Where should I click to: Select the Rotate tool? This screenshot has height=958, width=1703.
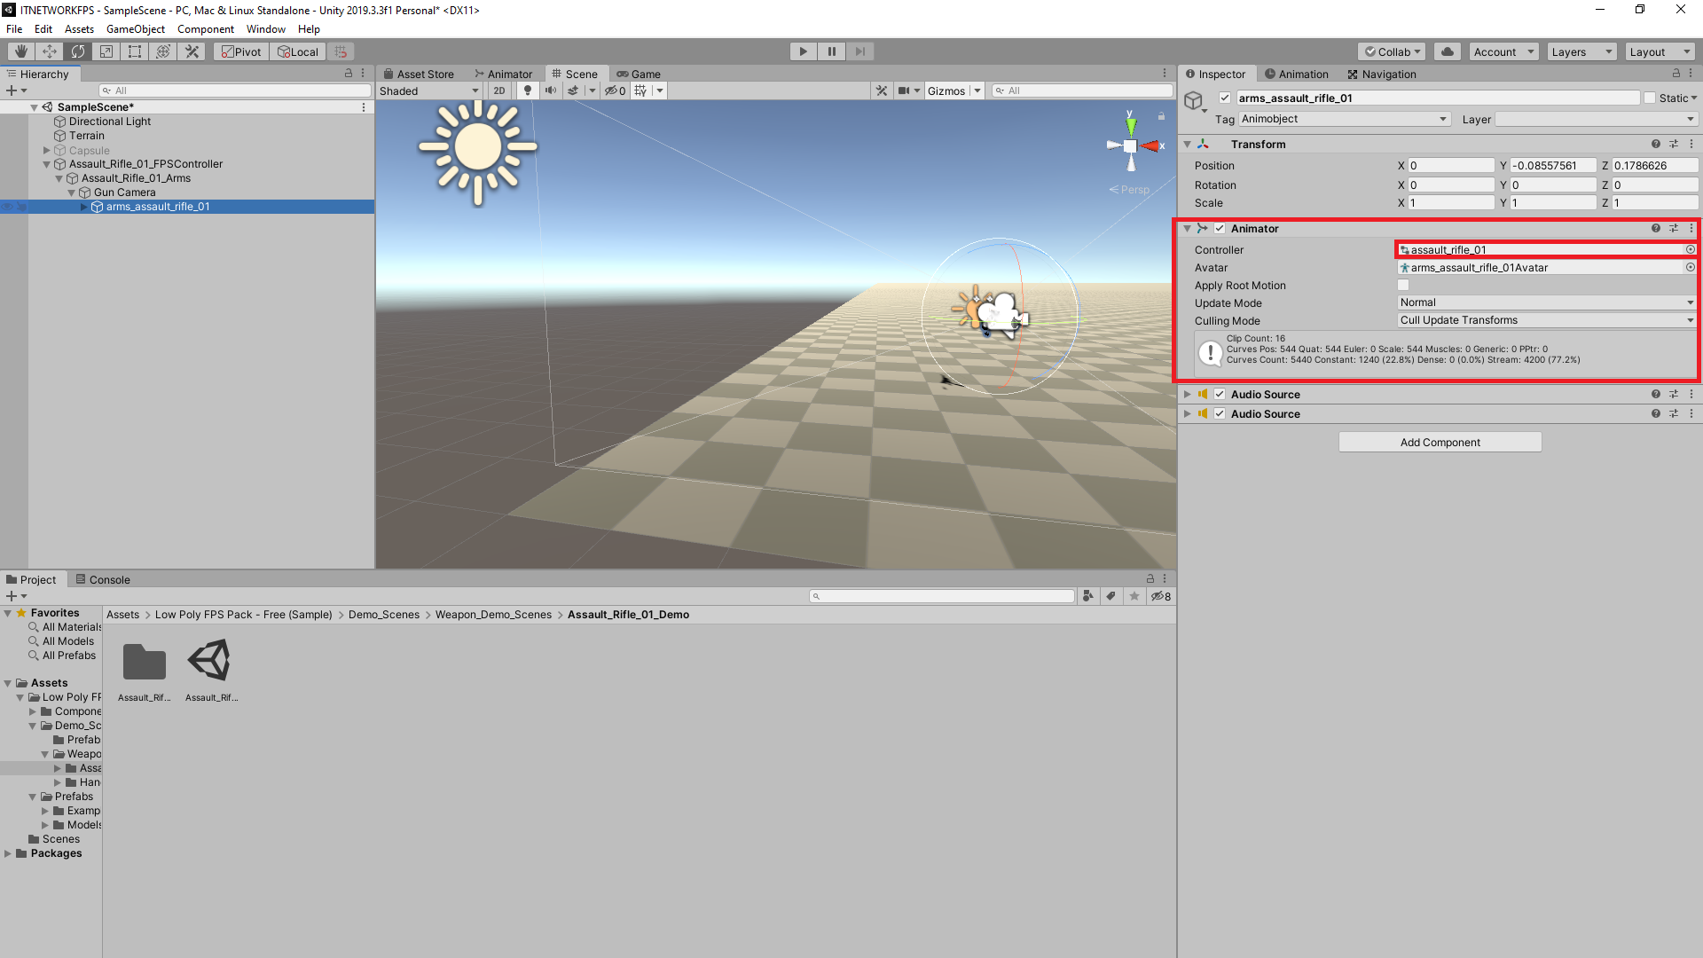point(77,51)
